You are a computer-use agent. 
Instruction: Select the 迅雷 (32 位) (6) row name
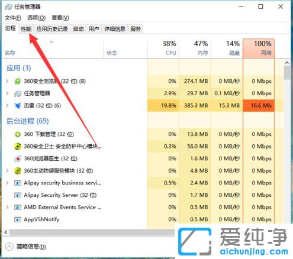coord(42,106)
